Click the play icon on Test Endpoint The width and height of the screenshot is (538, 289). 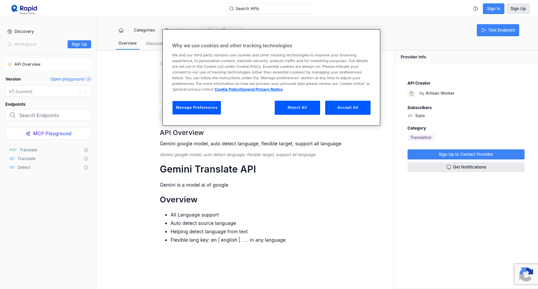click(x=484, y=30)
